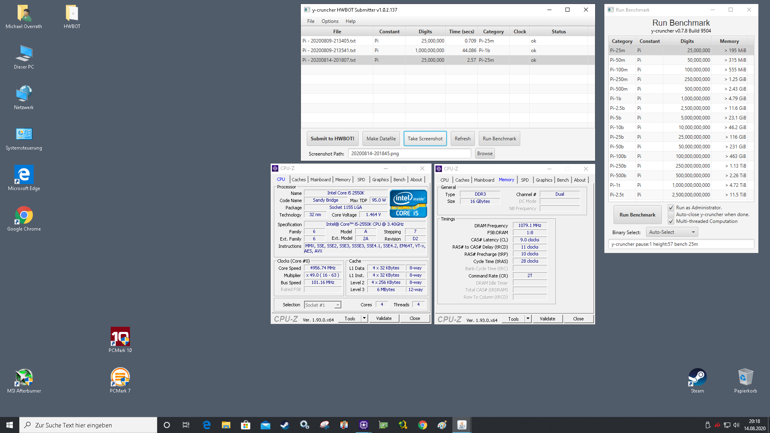
Task: Click Close in the CPU-Z Memory window
Action: pyautogui.click(x=578, y=319)
